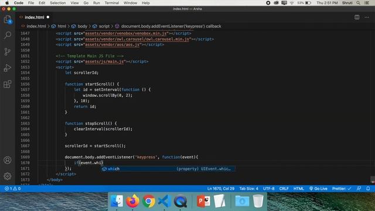
Task: Click the Ln 1670, Col 29 indicator
Action: [x=221, y=189]
